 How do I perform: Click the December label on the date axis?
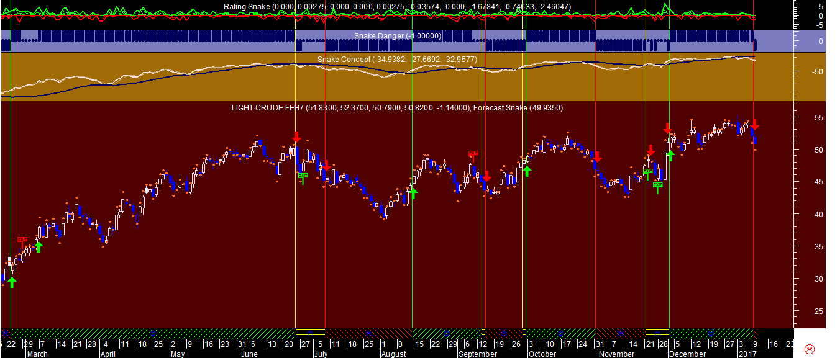click(688, 354)
